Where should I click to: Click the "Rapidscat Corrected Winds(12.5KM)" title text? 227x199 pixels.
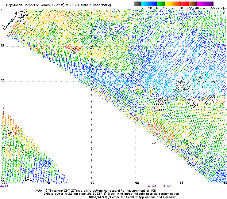pyautogui.click(x=35, y=5)
